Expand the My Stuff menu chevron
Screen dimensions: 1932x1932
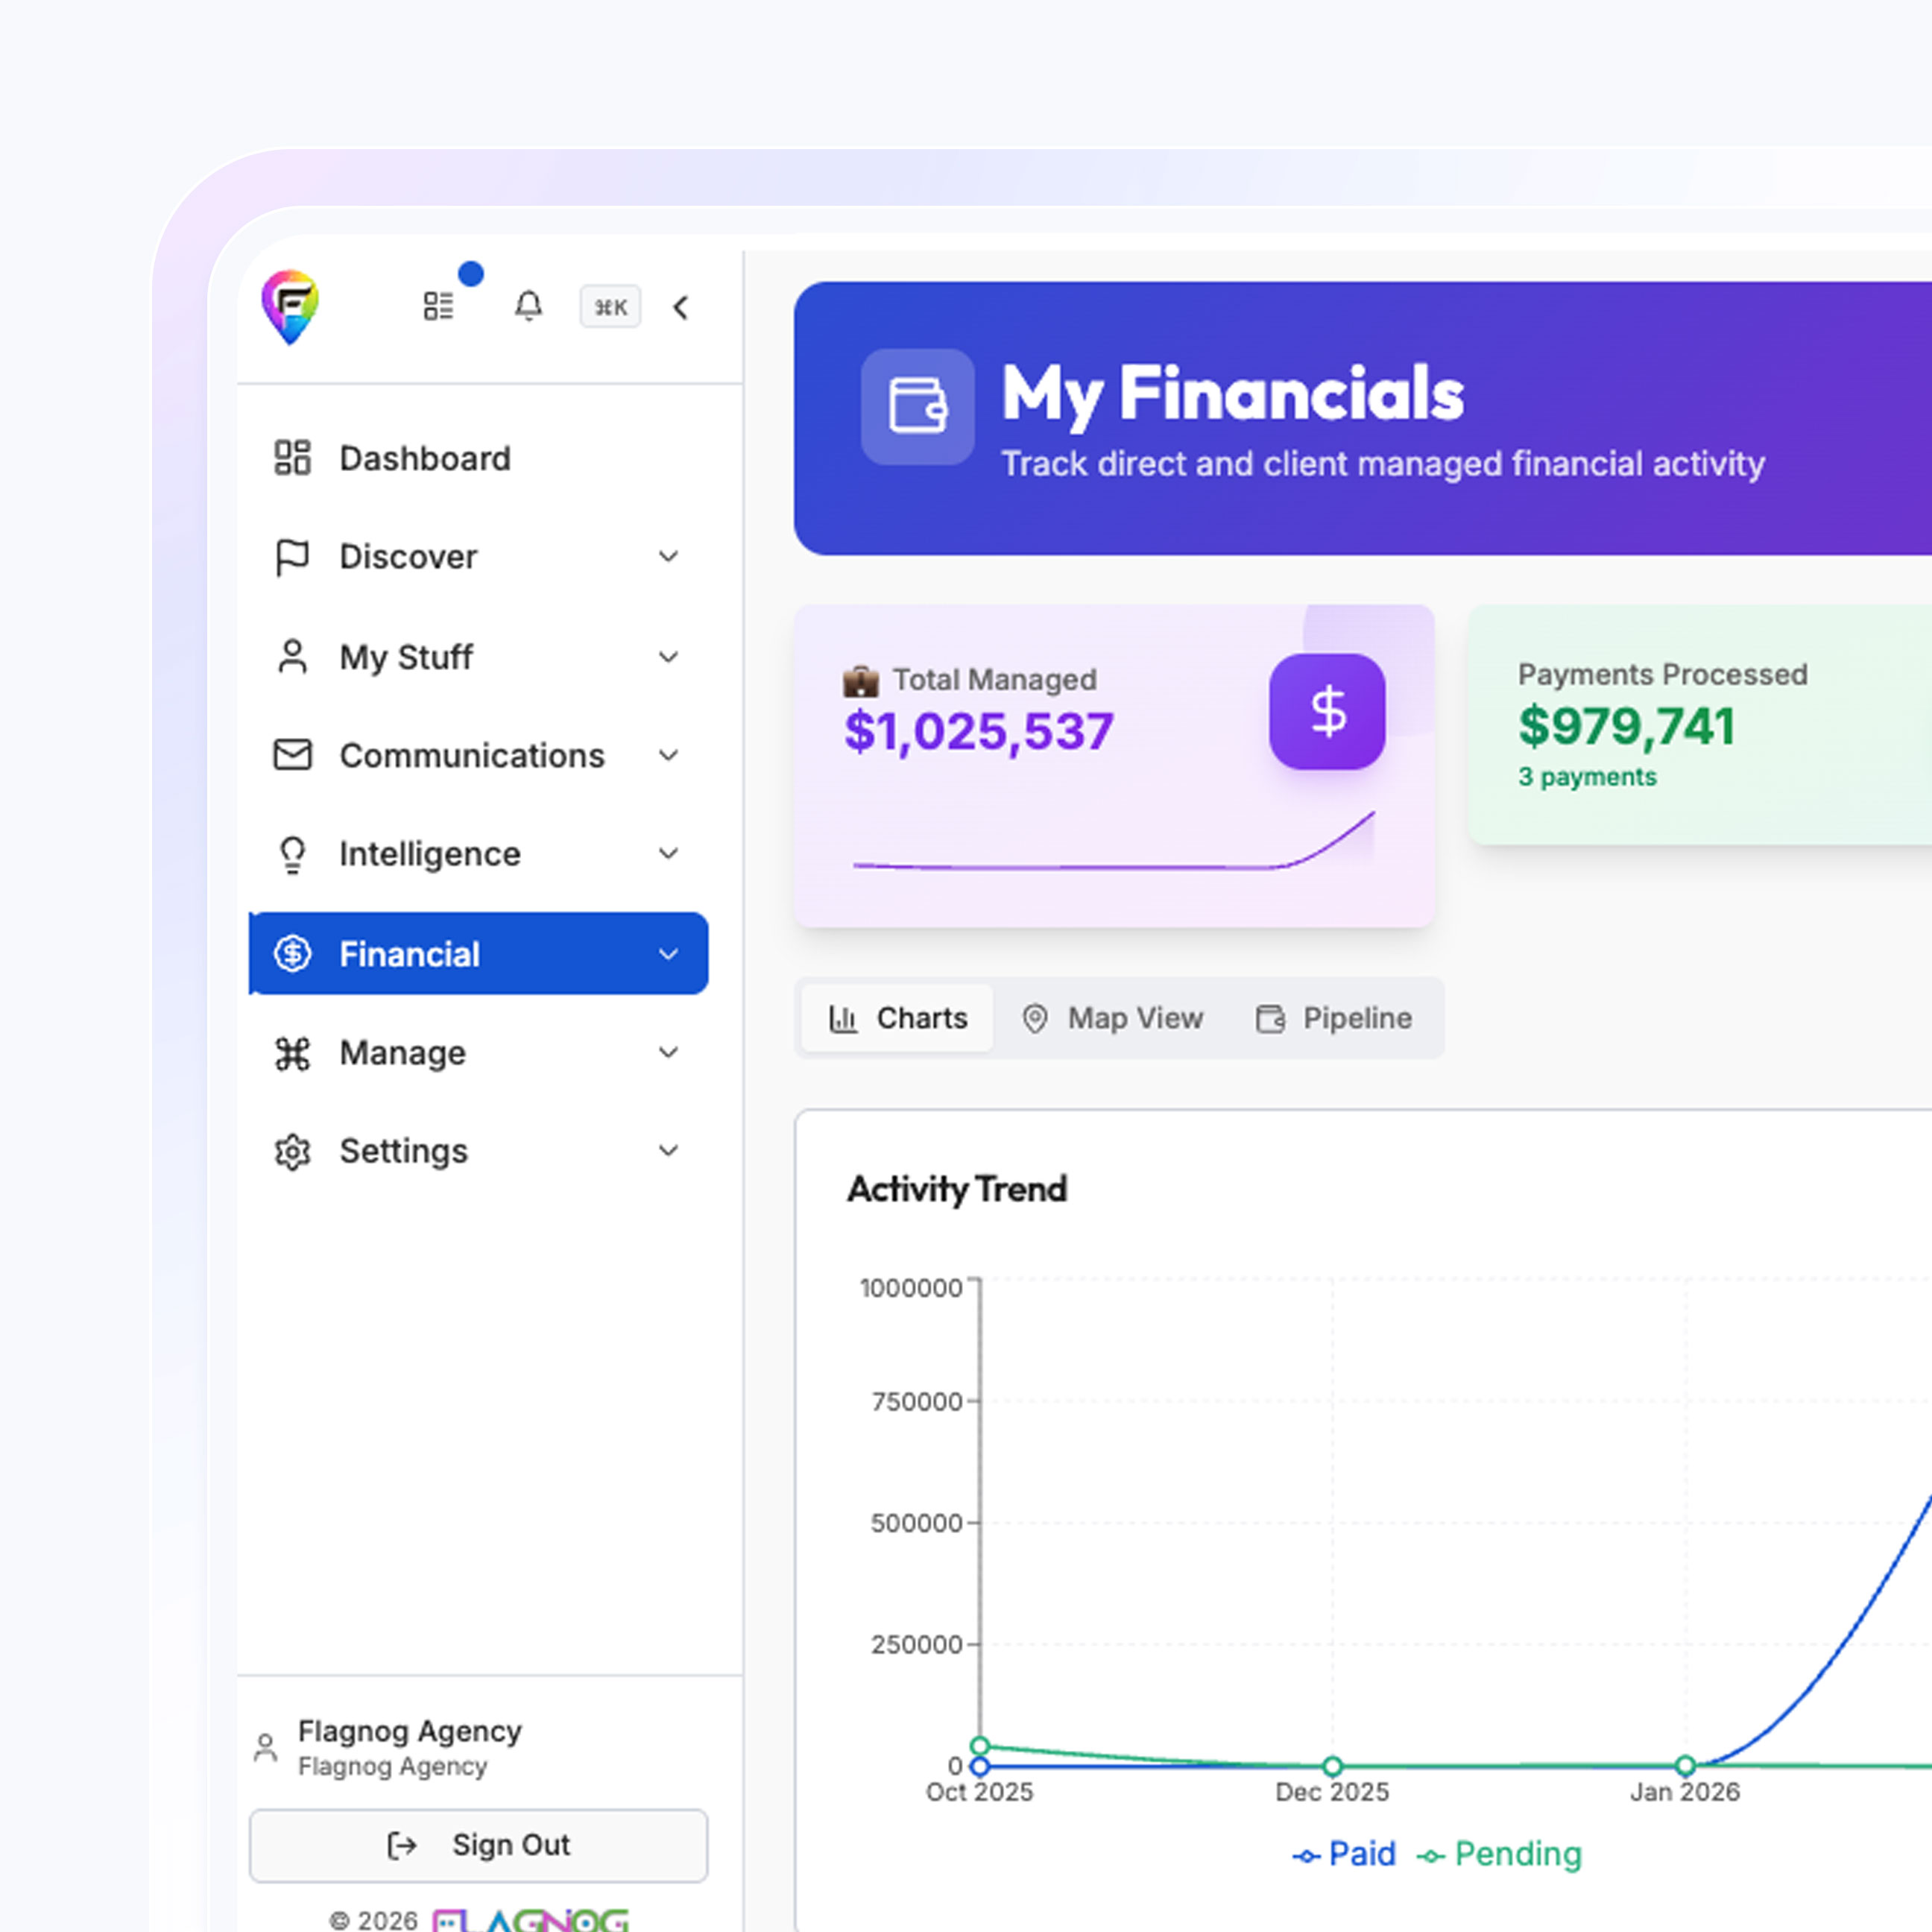tap(668, 657)
